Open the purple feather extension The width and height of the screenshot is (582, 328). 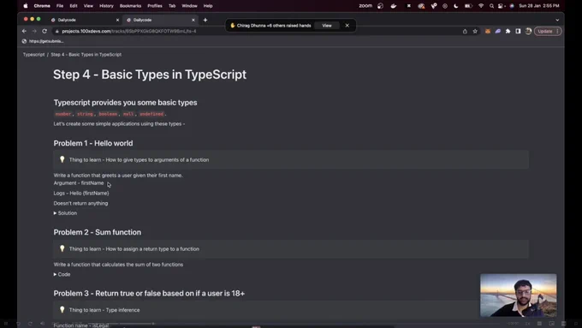[498, 31]
